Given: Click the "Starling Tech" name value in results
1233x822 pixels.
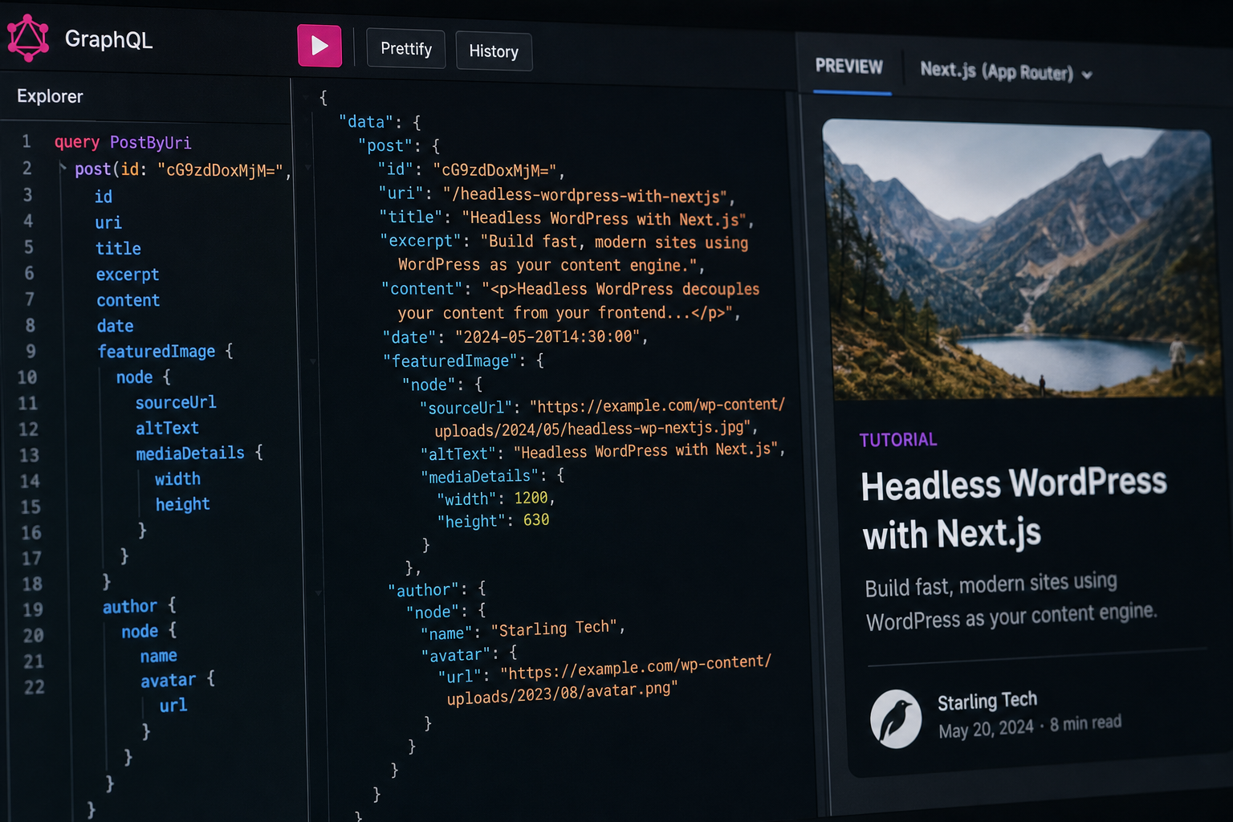Looking at the screenshot, I should pyautogui.click(x=554, y=629).
